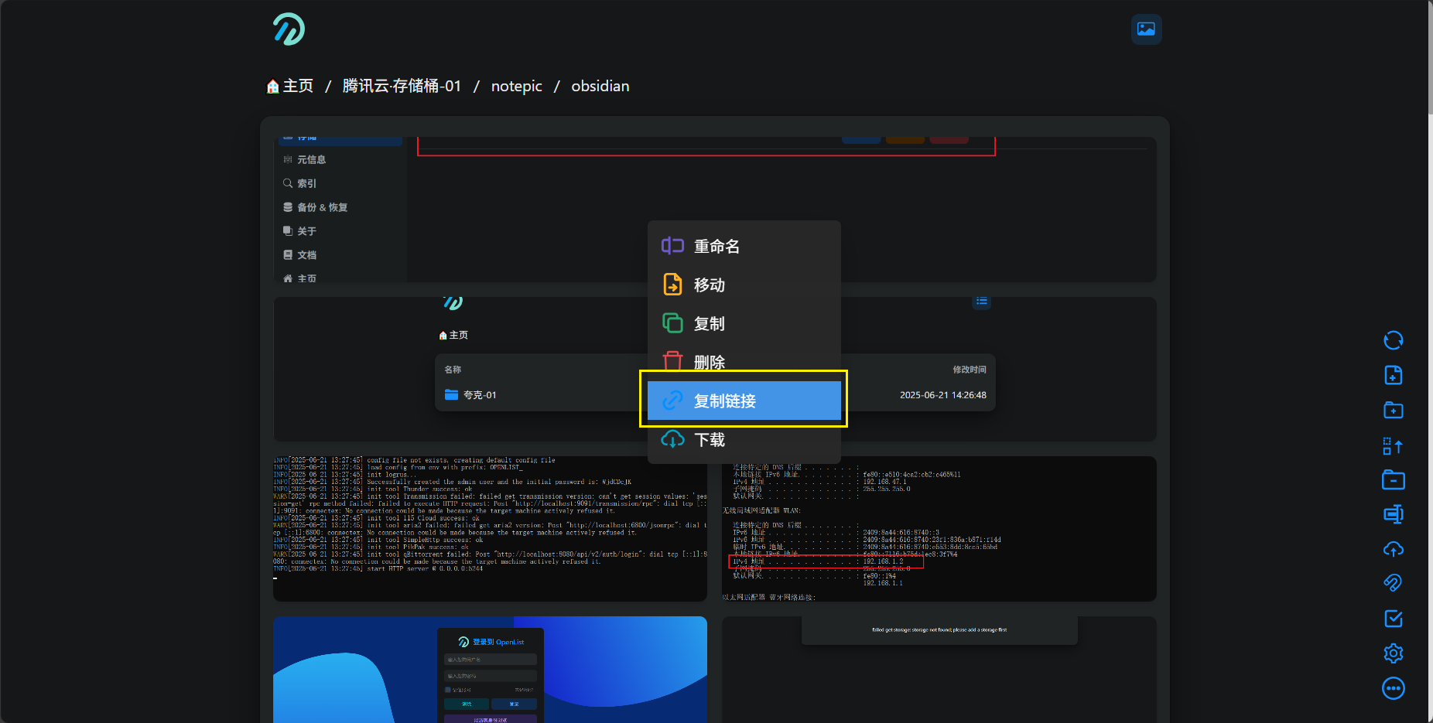Open the batch rename tool icon
The image size is (1433, 723).
[x=1393, y=514]
